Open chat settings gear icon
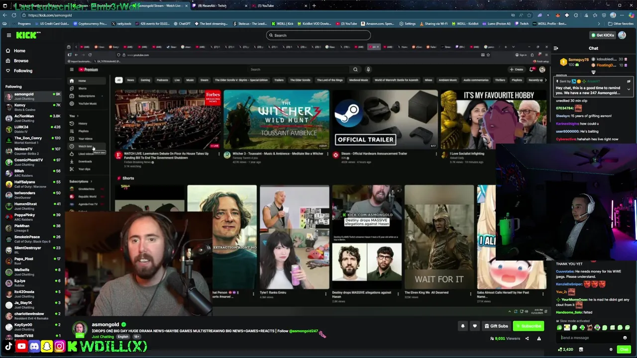 click(611, 350)
